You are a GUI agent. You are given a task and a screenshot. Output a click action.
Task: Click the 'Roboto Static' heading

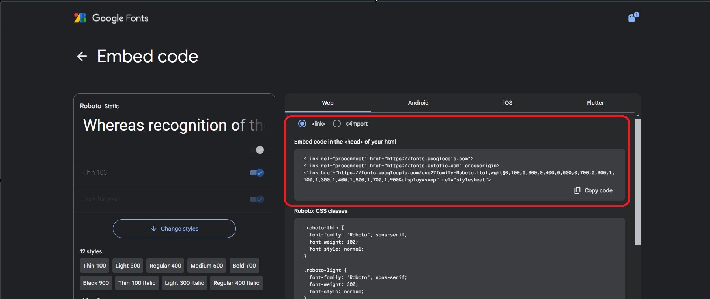tap(99, 106)
